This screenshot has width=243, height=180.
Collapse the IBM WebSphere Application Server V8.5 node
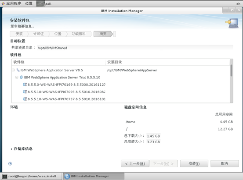(x=13, y=70)
